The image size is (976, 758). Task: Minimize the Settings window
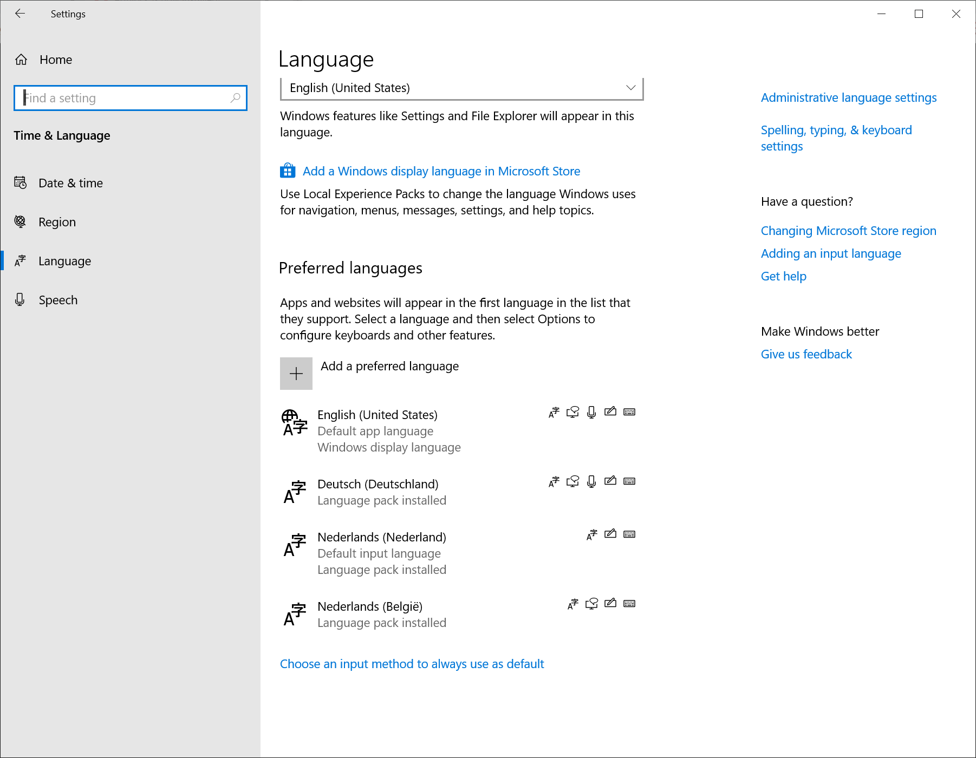pyautogui.click(x=881, y=14)
